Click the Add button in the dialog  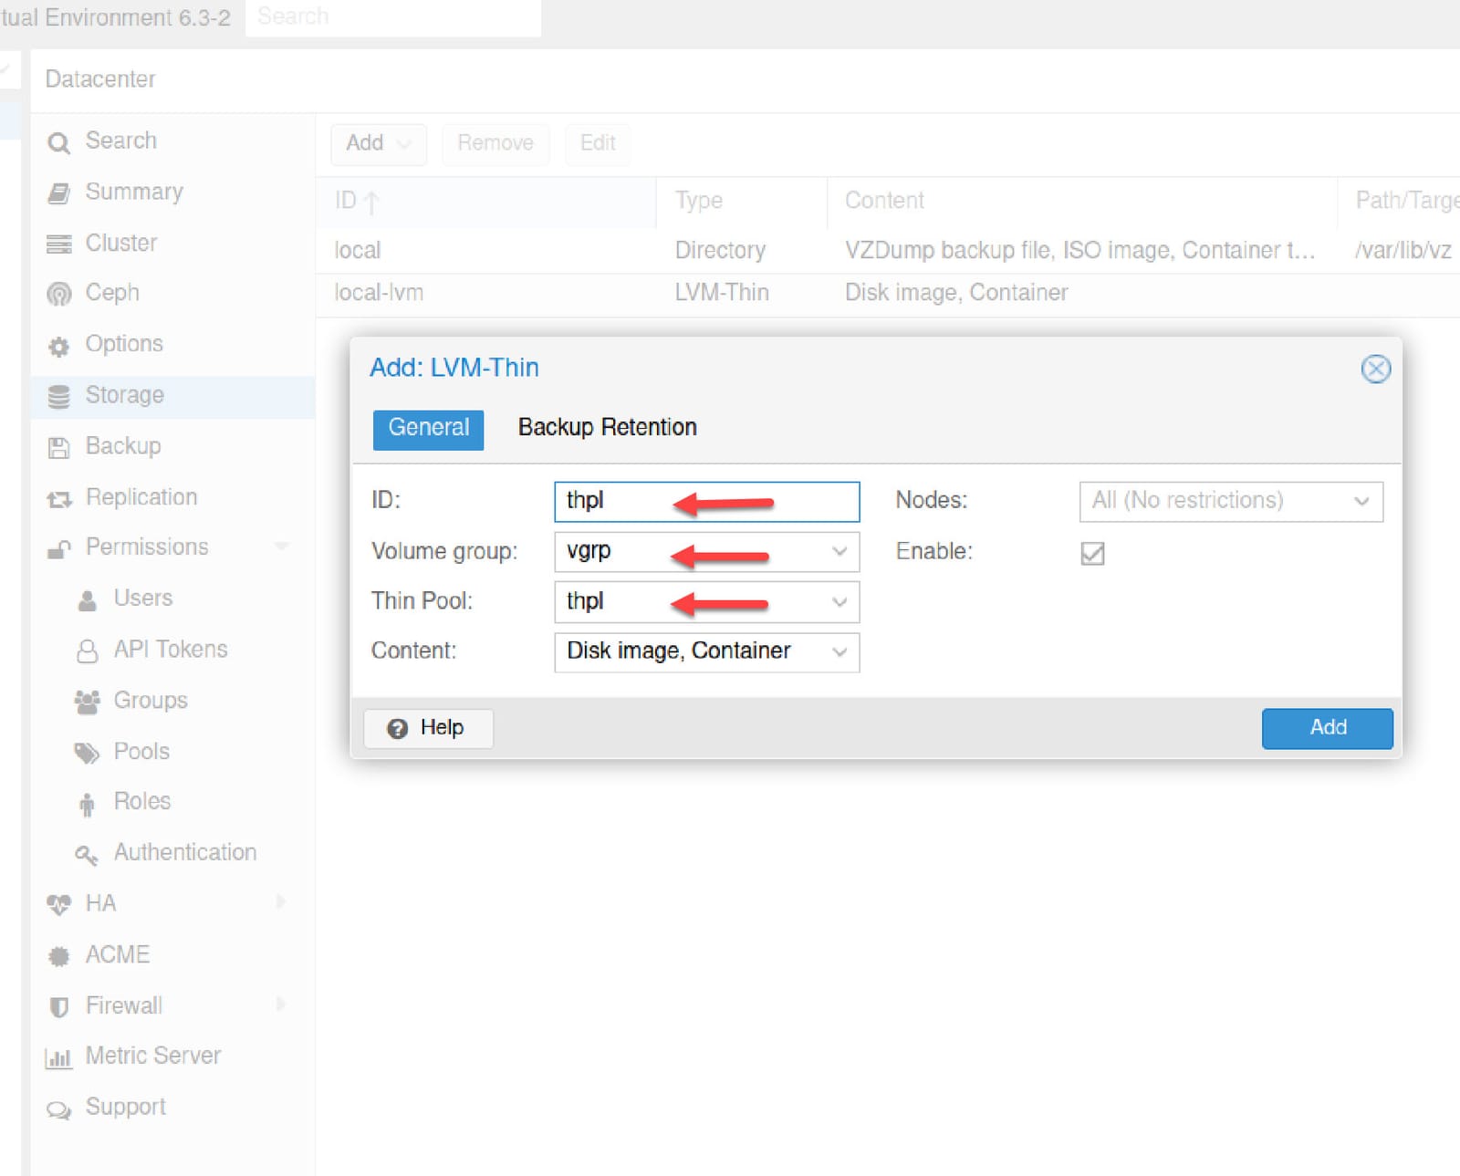pos(1327,728)
